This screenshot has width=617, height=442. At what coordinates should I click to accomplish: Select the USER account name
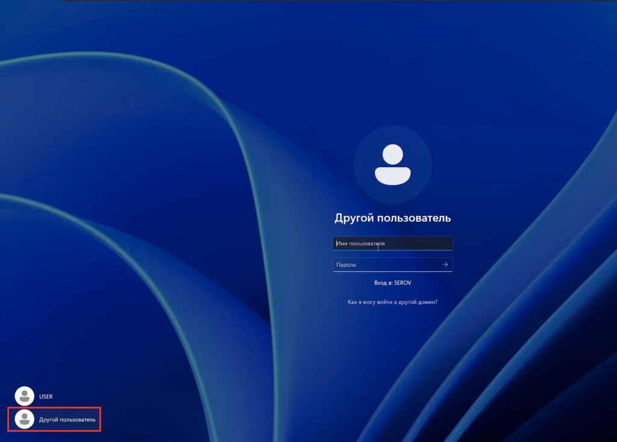[x=46, y=396]
